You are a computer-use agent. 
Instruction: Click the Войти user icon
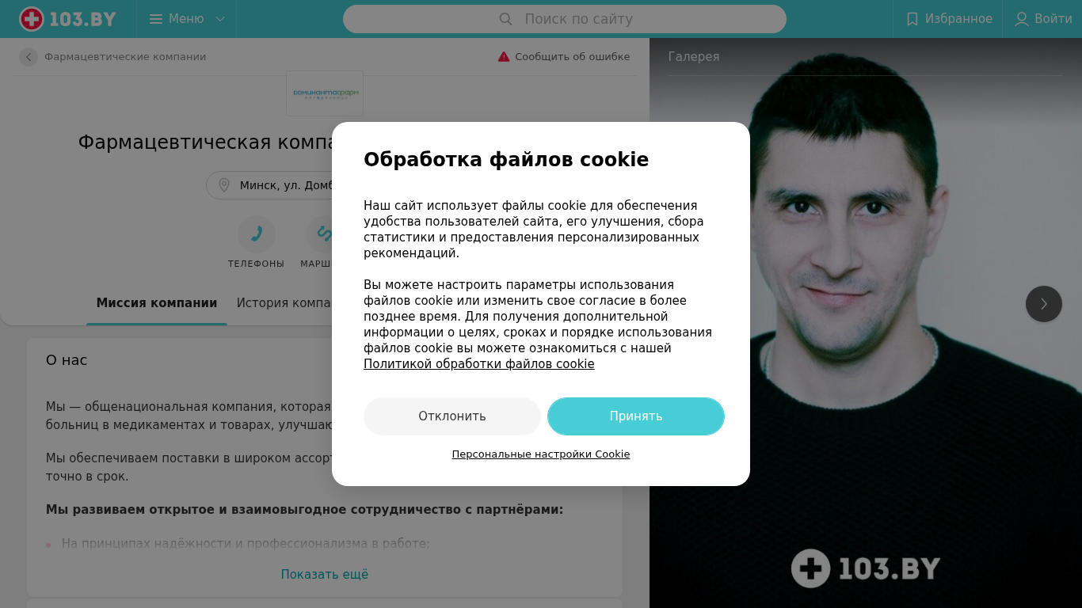point(1022,19)
